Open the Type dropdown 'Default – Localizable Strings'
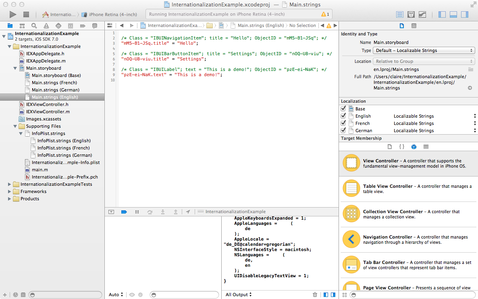 tap(424, 51)
